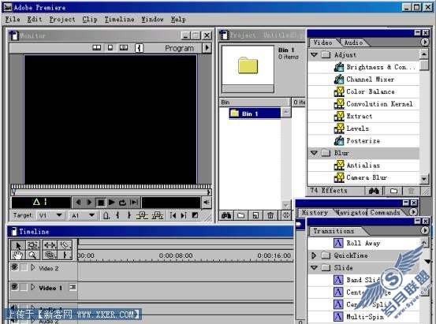Collapse the Adjust effects folder
This screenshot has width=436, height=324.
click(x=315, y=54)
